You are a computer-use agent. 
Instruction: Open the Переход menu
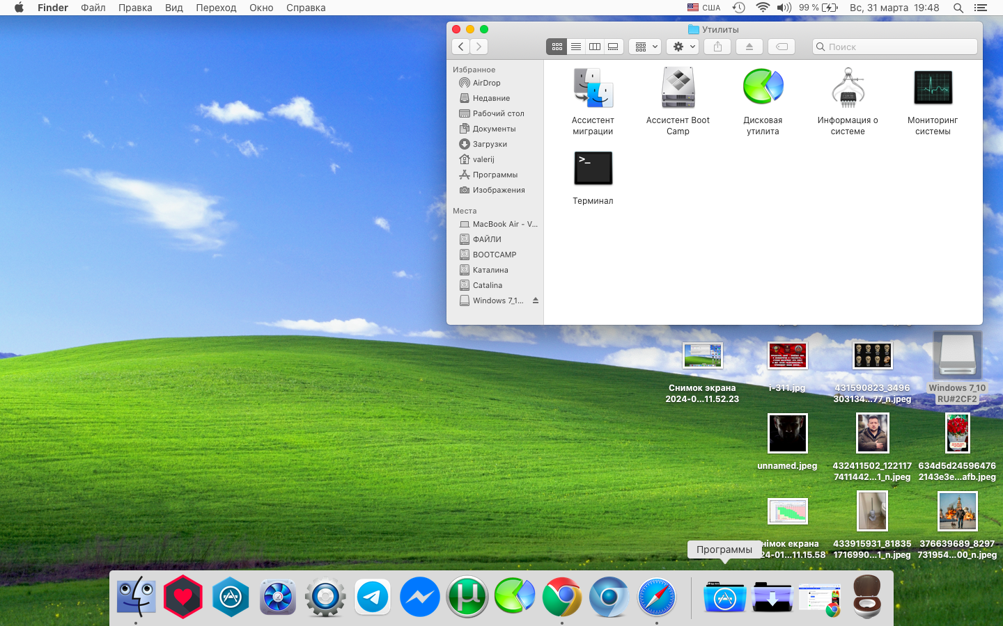tap(216, 8)
